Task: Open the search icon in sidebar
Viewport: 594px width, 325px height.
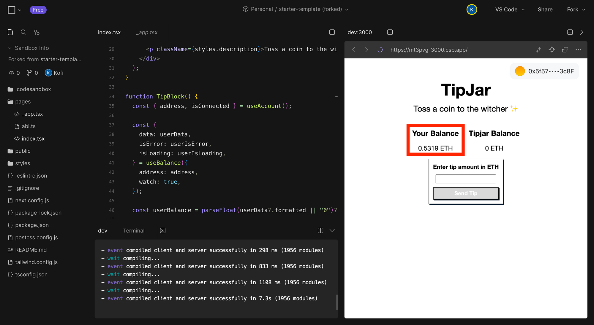Action: point(23,32)
